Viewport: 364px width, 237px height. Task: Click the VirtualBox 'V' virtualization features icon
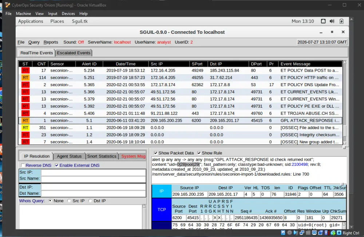[x=326, y=233]
